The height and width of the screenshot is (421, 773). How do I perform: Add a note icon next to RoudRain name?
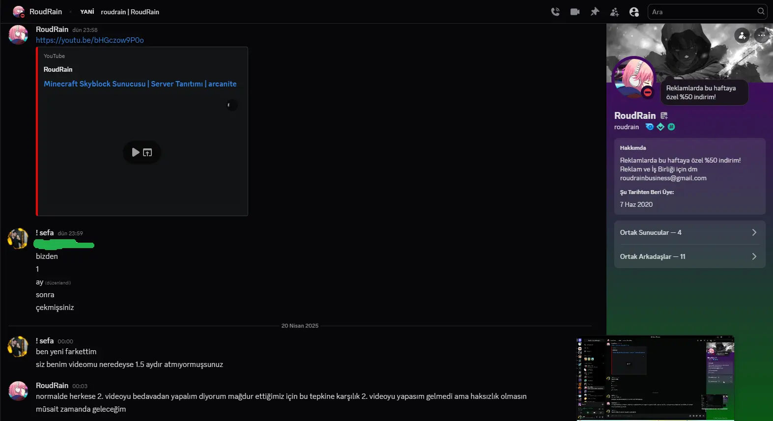coord(664,115)
